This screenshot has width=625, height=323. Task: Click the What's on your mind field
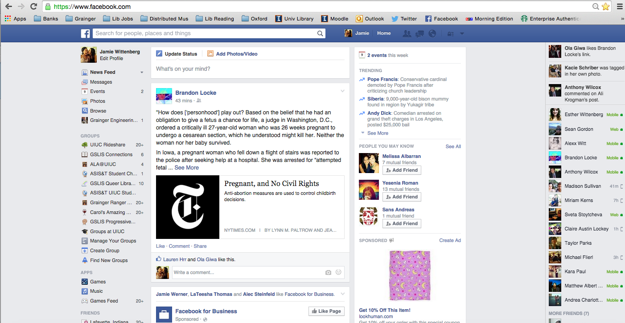250,69
